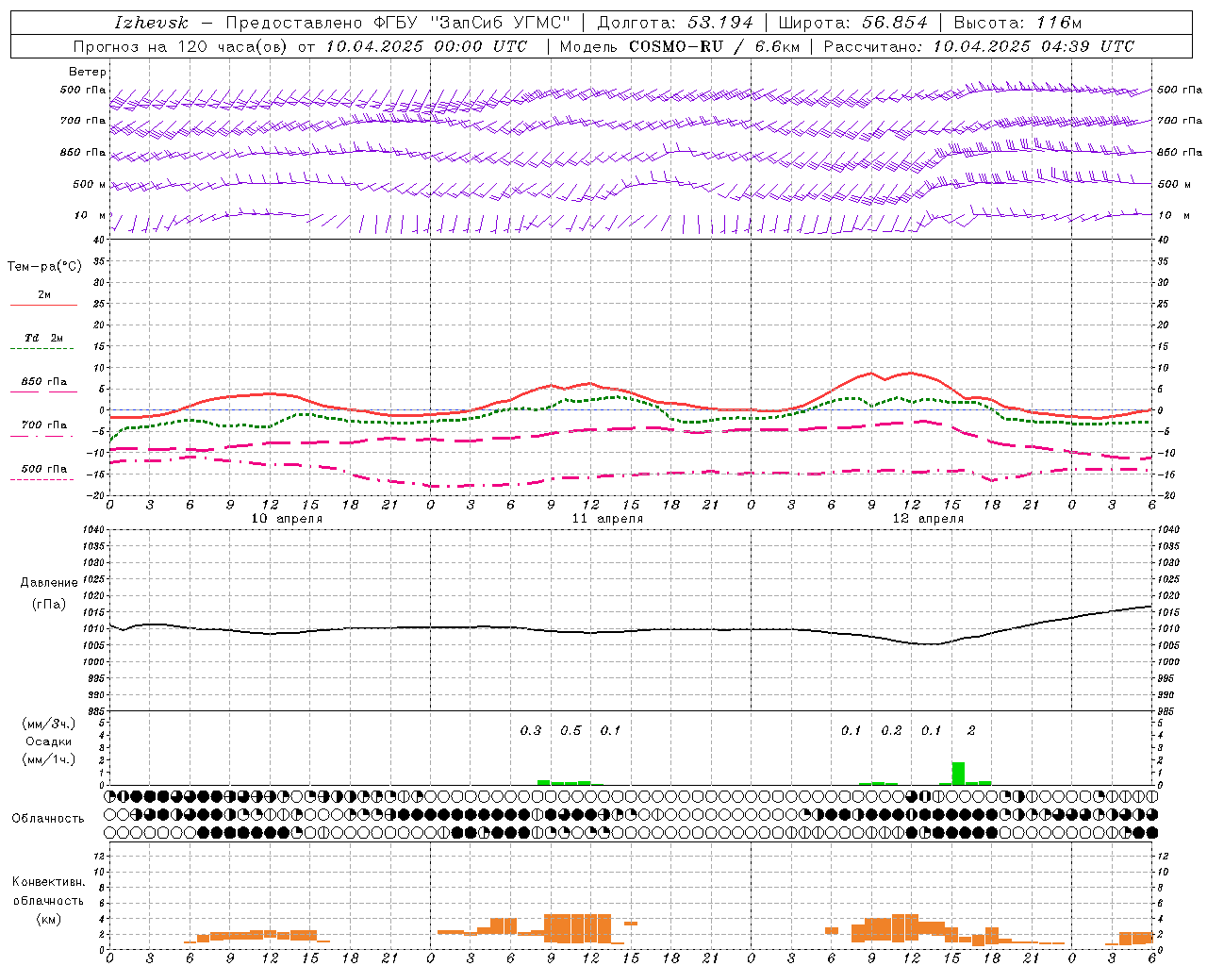This screenshot has height=966, width=1207.
Task: Select the provider text "ЗапСиб УГМС"
Action: click(x=501, y=23)
